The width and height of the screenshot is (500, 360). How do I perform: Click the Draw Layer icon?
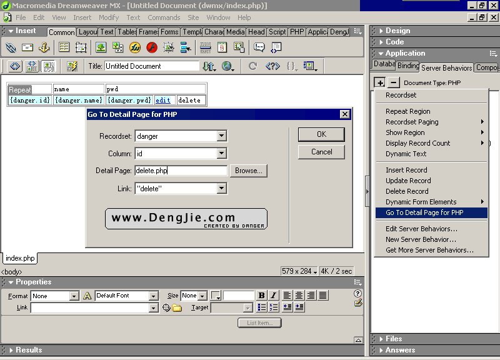click(x=81, y=48)
